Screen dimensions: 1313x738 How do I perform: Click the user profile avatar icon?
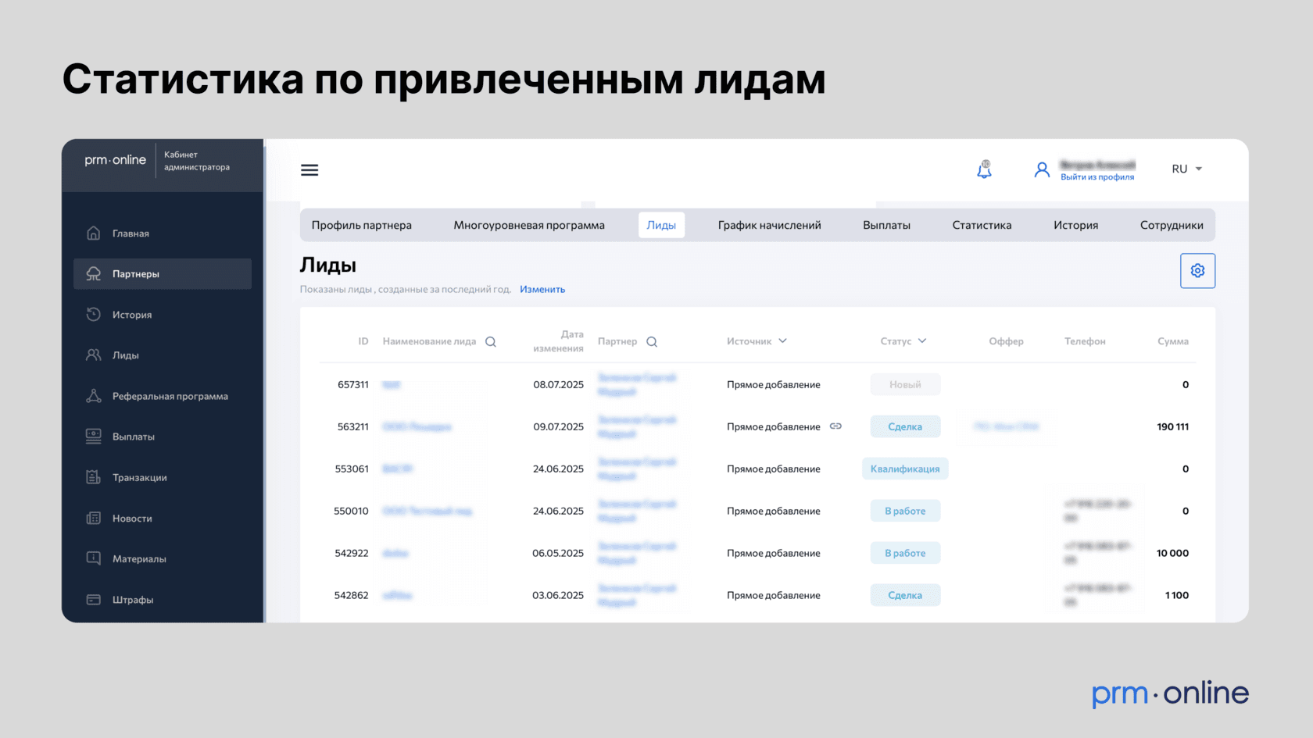1041,169
